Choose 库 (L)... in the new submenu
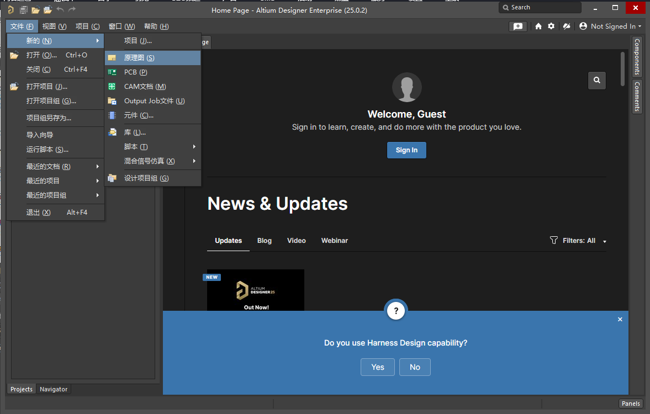The image size is (650, 414). point(153,132)
